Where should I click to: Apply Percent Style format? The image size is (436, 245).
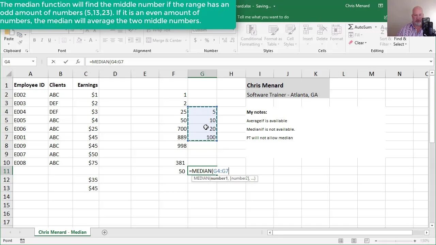207,40
